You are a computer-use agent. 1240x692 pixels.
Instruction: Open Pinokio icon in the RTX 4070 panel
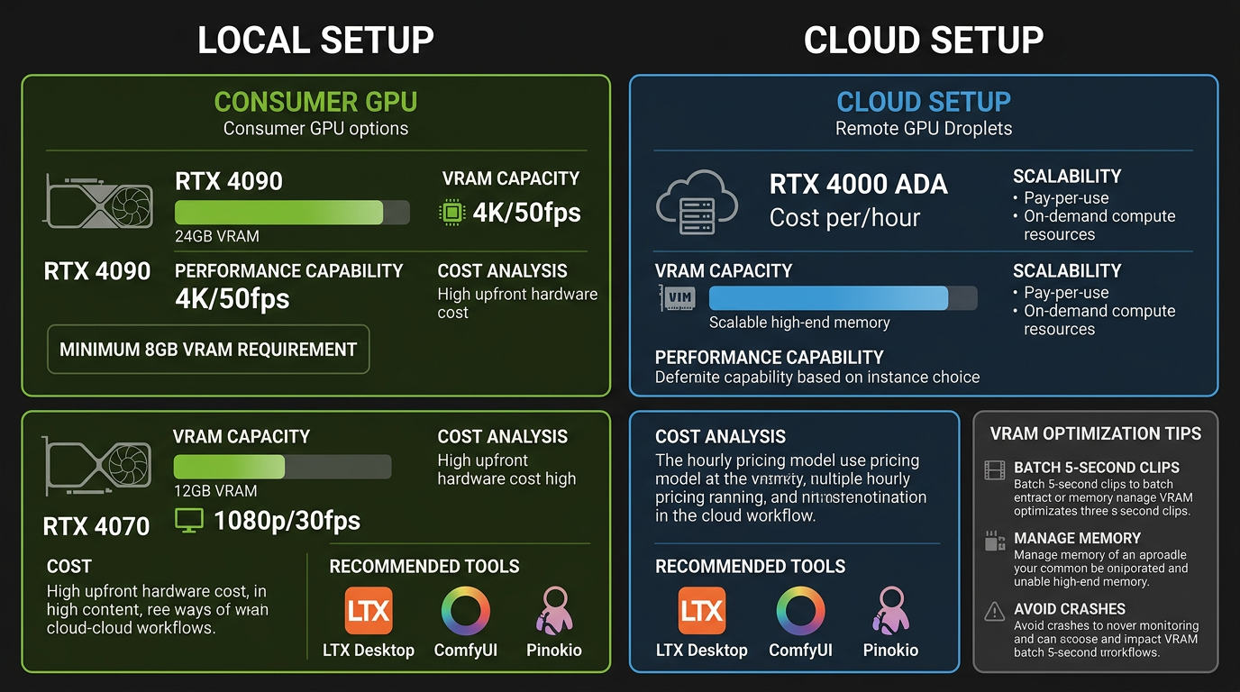click(x=552, y=611)
